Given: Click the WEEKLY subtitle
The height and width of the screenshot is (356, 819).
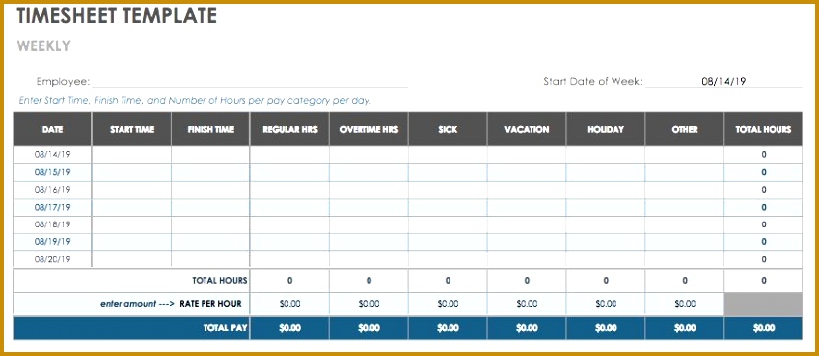Looking at the screenshot, I should click(43, 46).
